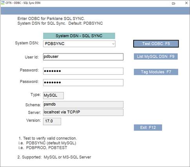Select the Type field showing MySQL

coord(53,95)
